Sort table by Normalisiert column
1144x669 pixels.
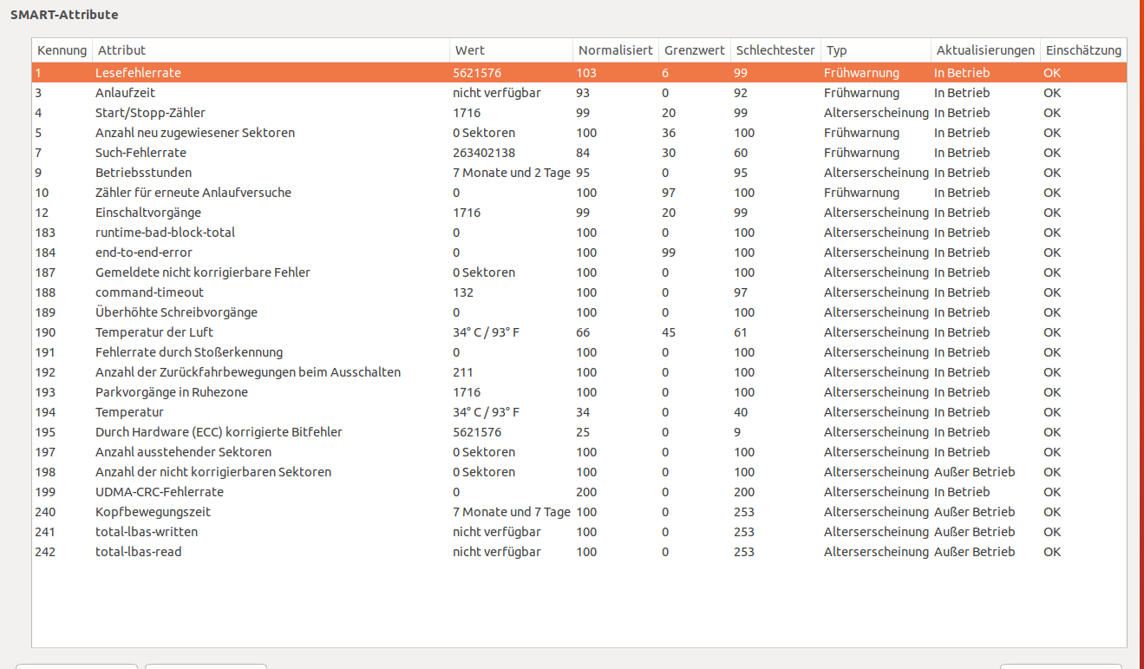[x=615, y=50]
